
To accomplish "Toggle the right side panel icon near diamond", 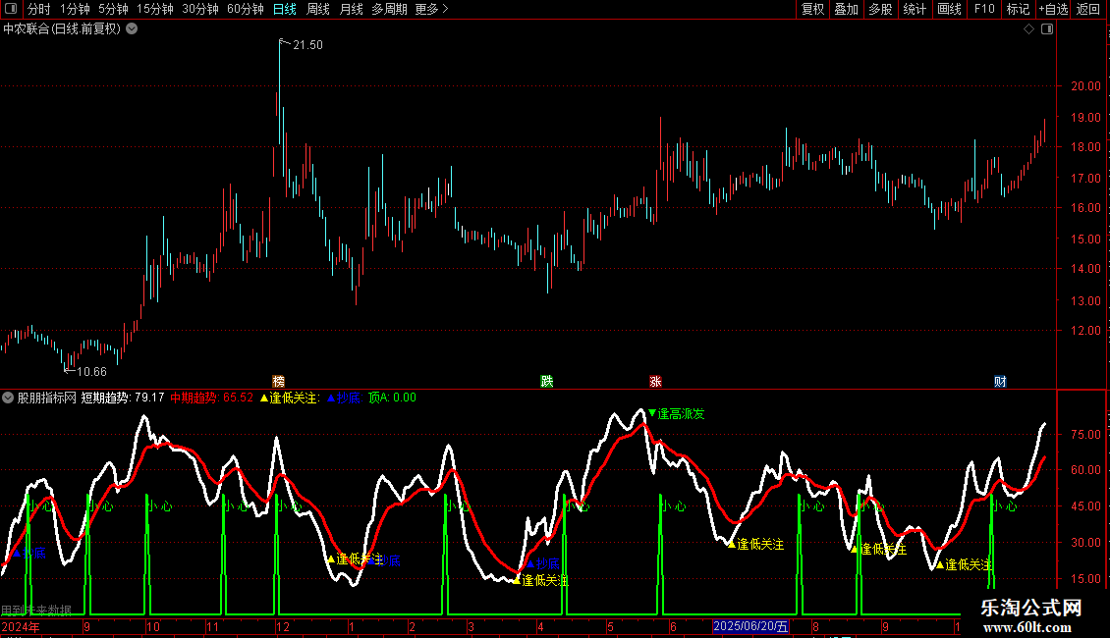I will pos(1047,29).
